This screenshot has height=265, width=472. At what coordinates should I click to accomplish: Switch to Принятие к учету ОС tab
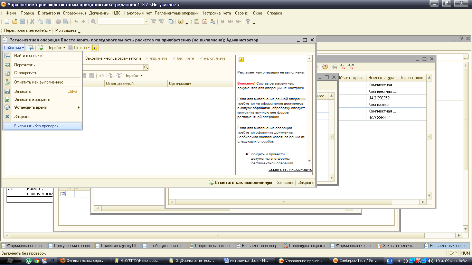pyautogui.click(x=117, y=246)
